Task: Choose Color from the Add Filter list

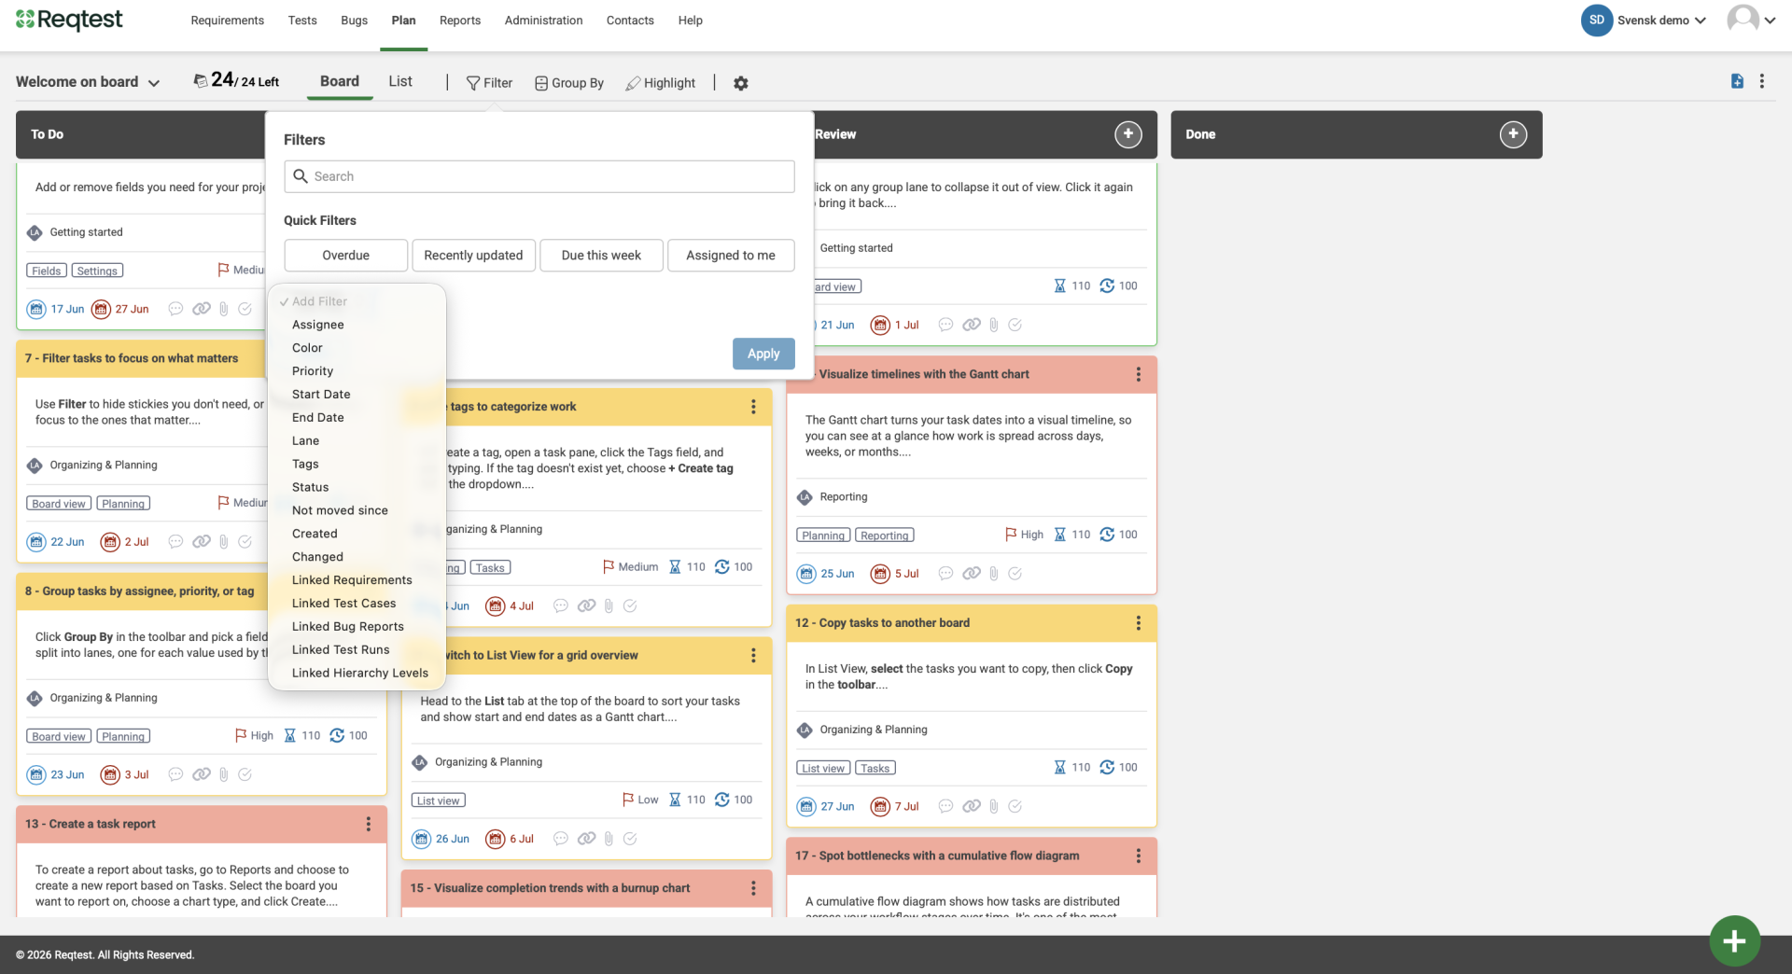Action: pyautogui.click(x=307, y=348)
